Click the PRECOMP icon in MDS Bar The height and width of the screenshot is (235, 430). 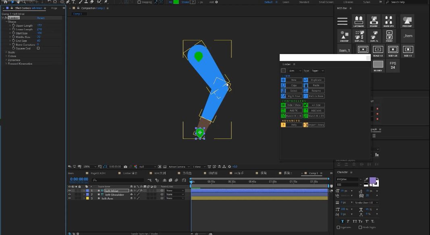[407, 21]
